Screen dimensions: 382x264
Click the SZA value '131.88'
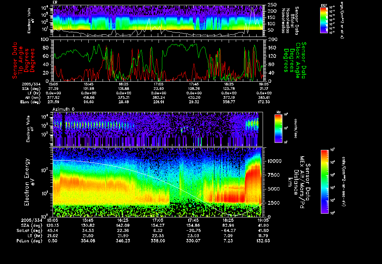click(123, 89)
